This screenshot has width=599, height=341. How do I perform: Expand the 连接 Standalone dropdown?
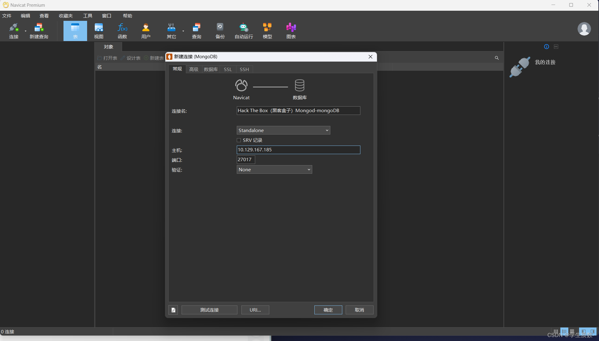click(283, 130)
